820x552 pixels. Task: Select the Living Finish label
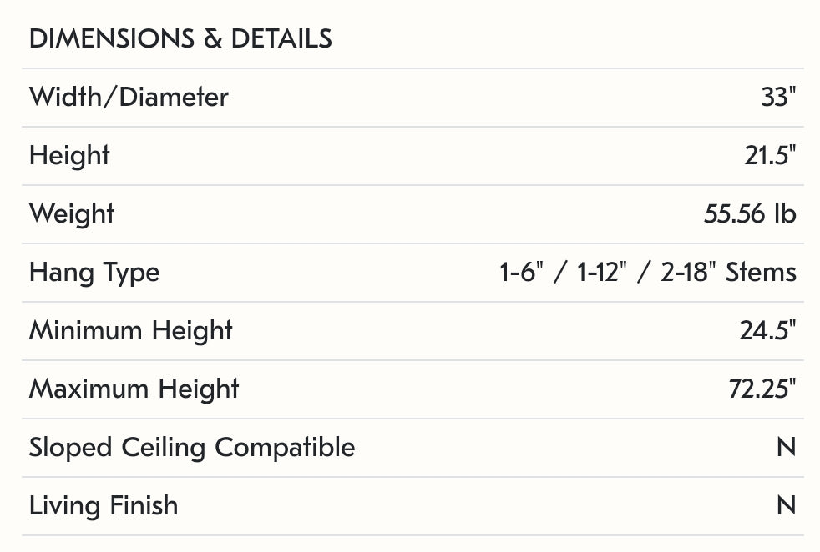click(104, 506)
